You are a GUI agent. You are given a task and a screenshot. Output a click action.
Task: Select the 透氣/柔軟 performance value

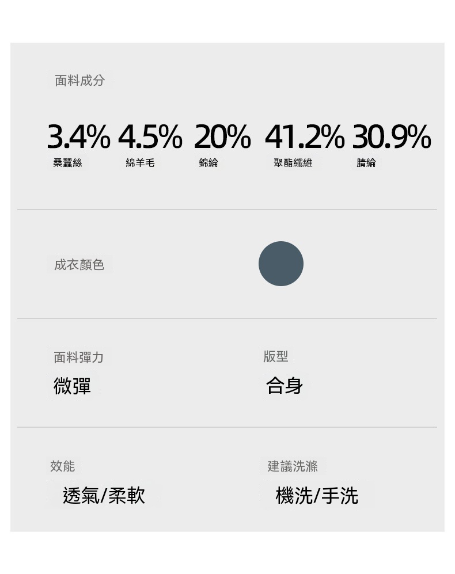[104, 495]
